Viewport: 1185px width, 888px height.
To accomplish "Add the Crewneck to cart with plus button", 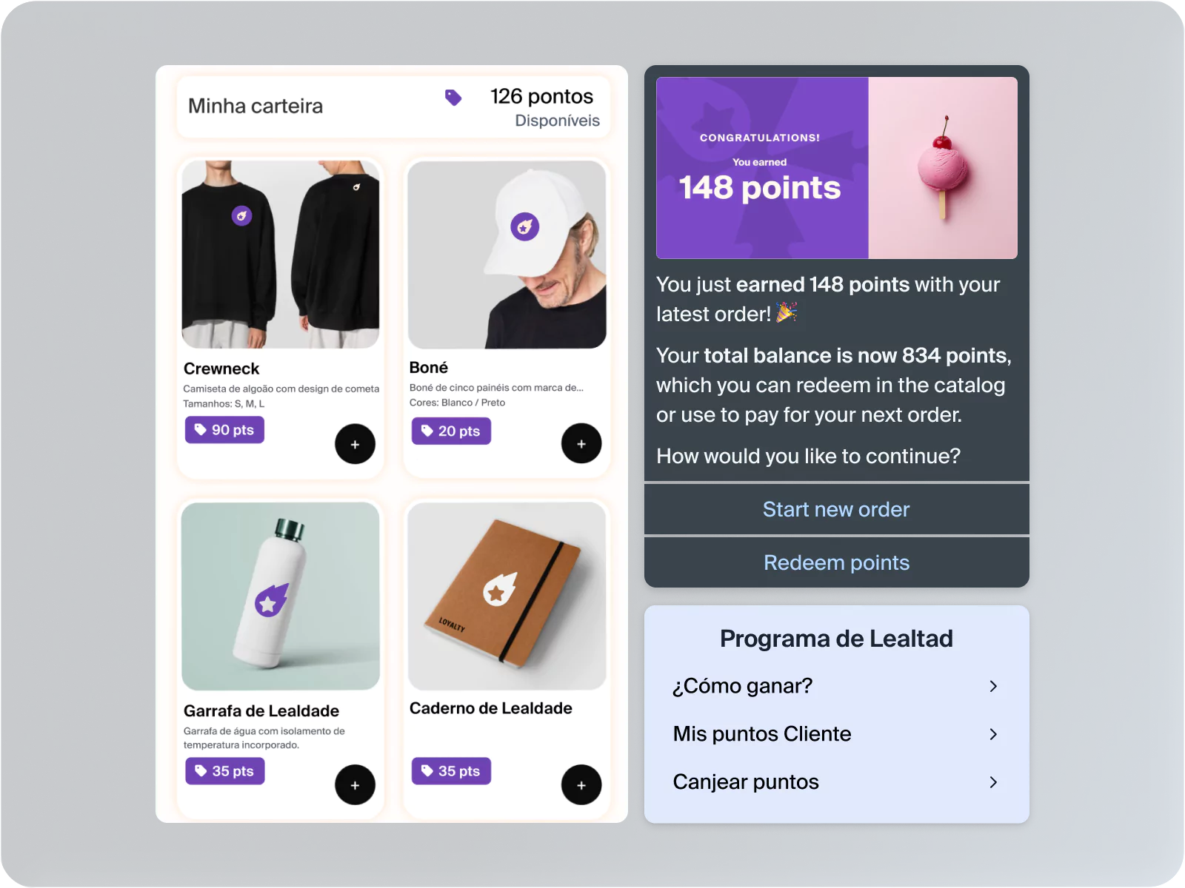I will [x=355, y=444].
